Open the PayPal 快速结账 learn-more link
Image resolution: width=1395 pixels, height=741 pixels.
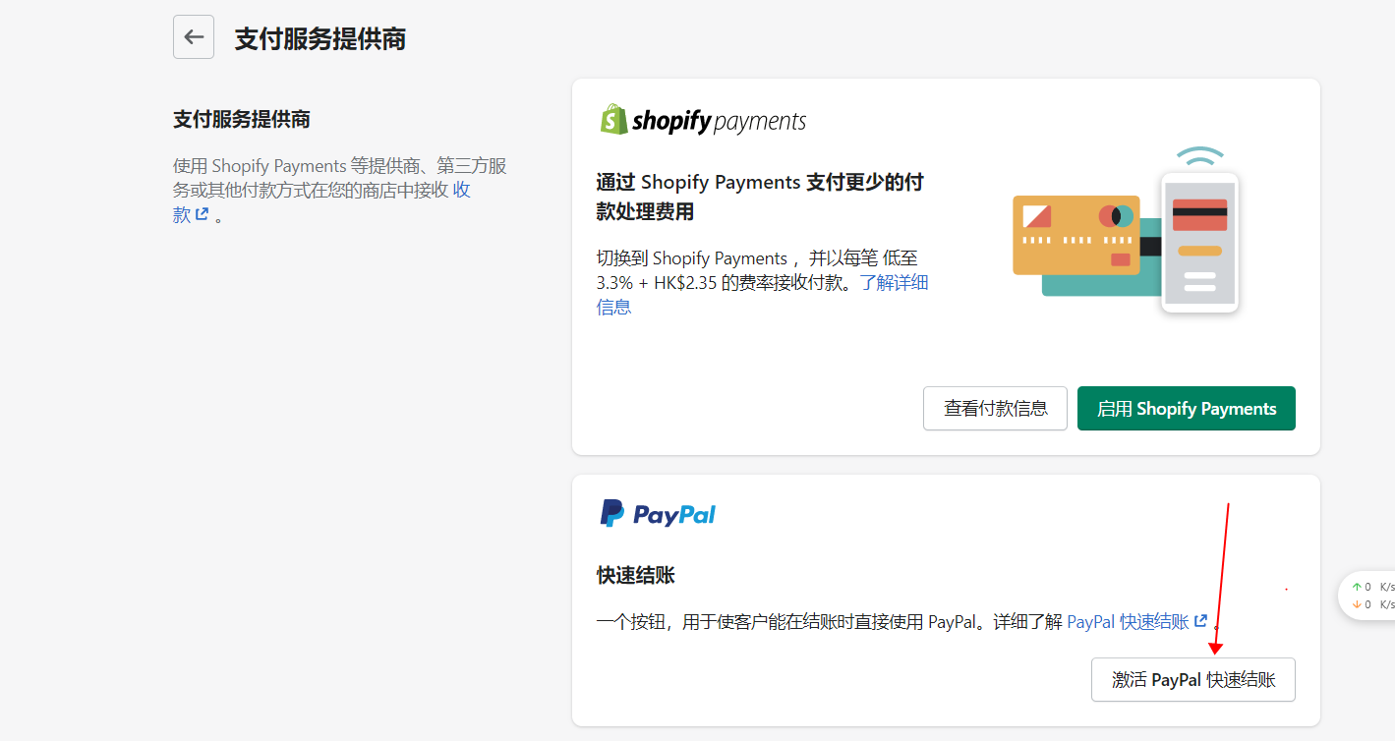pos(1136,622)
